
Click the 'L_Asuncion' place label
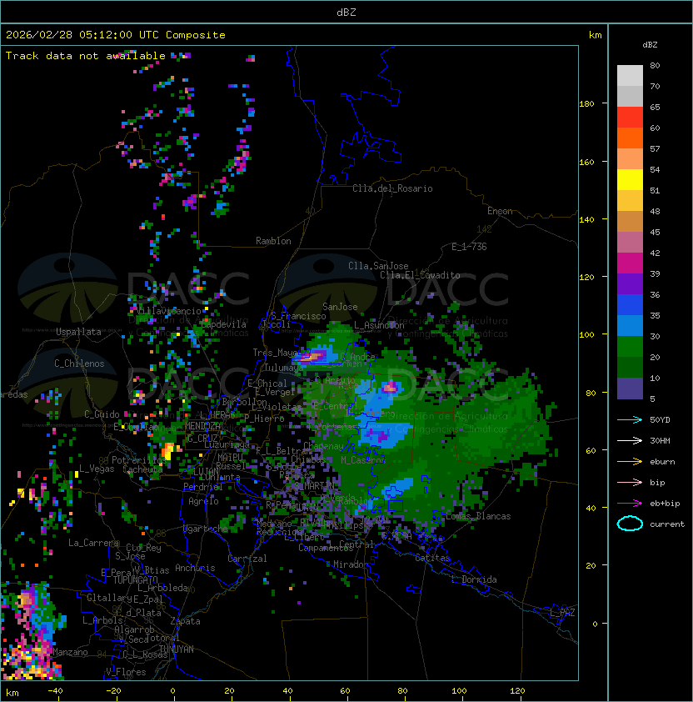tap(379, 325)
